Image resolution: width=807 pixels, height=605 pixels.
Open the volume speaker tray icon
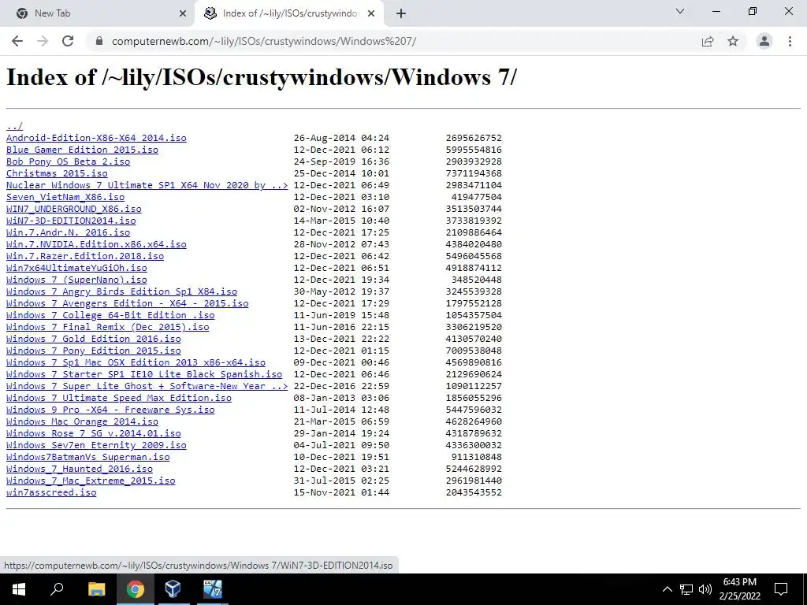pyautogui.click(x=705, y=589)
